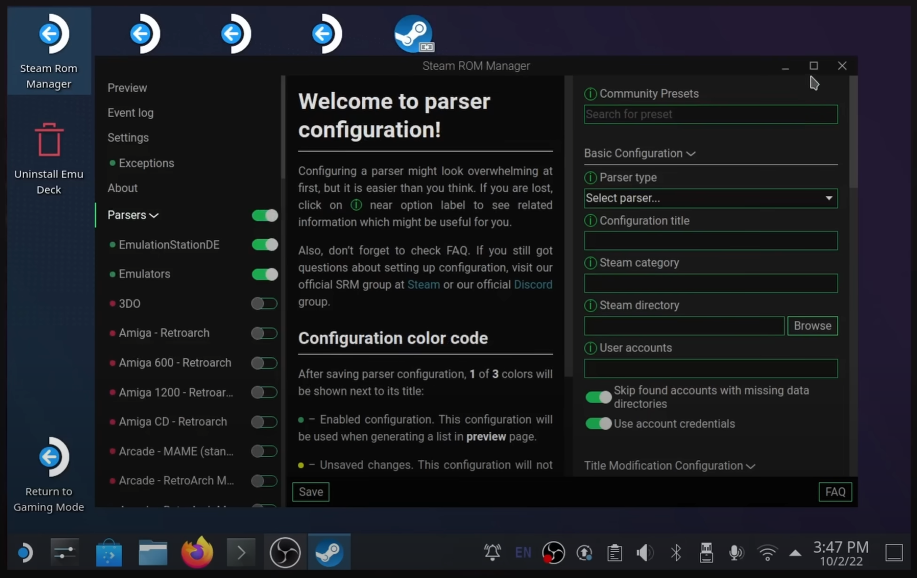This screenshot has width=917, height=578.
Task: Toggle all Parsers switch off
Action: [x=265, y=215]
